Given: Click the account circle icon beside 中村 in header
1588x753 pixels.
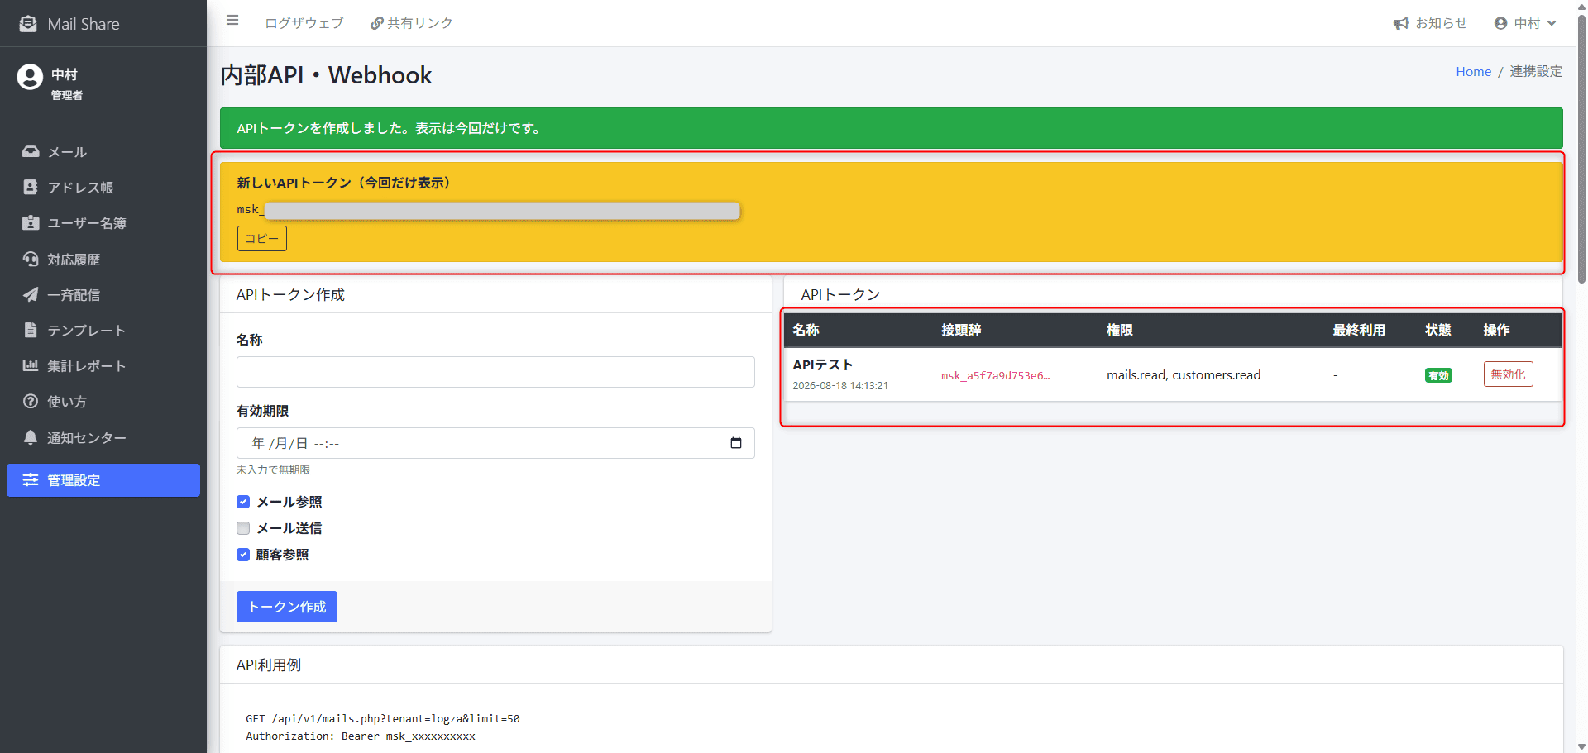Looking at the screenshot, I should pos(1501,23).
